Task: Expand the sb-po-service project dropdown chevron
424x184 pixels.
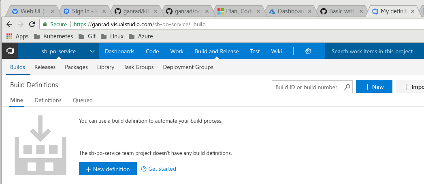Action: tap(92, 51)
